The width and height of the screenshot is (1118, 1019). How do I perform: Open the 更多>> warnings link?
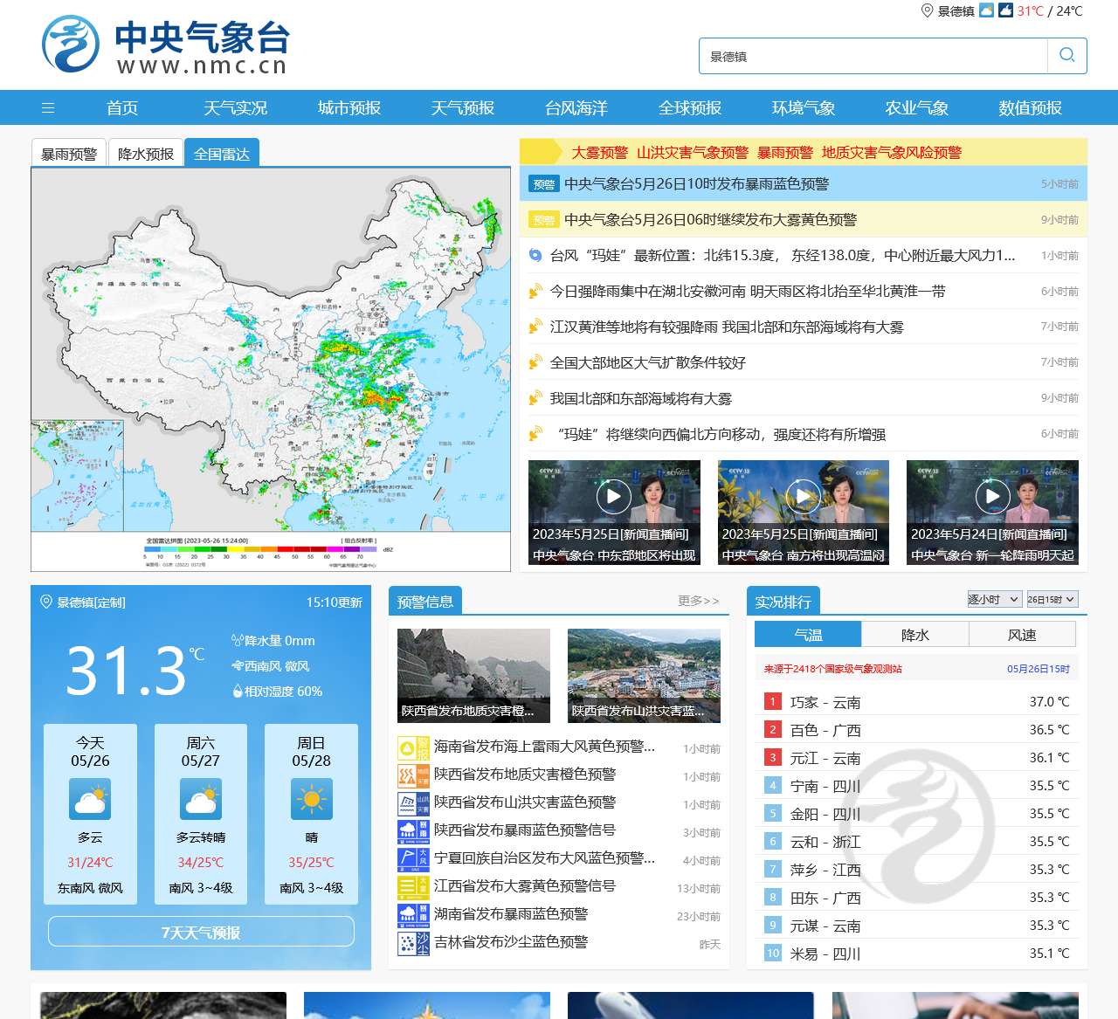pyautogui.click(x=698, y=601)
